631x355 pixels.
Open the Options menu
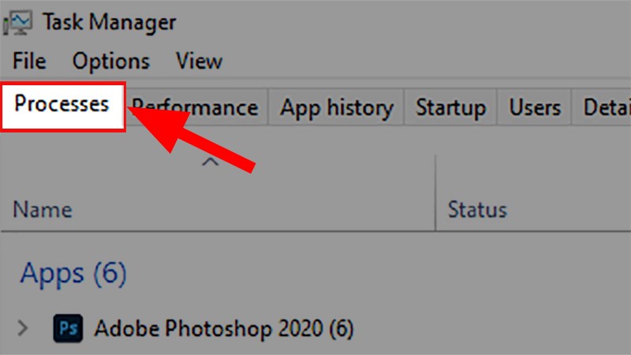tap(110, 61)
